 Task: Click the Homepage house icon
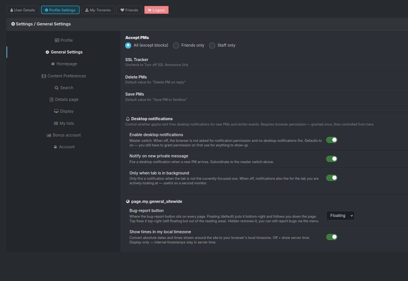(x=53, y=64)
